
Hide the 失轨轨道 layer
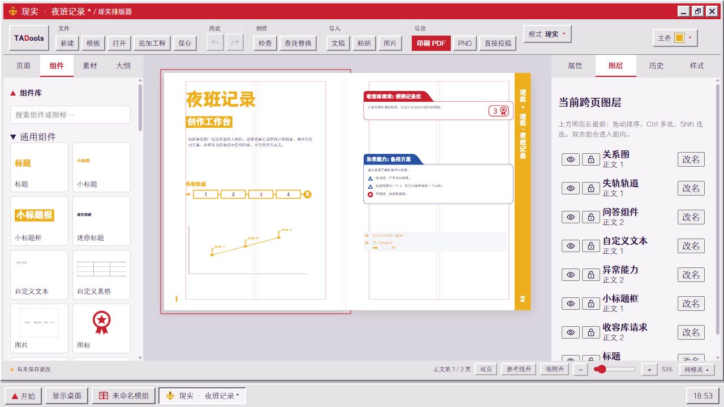click(x=571, y=188)
